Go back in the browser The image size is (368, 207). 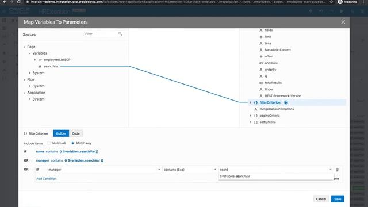5,2
